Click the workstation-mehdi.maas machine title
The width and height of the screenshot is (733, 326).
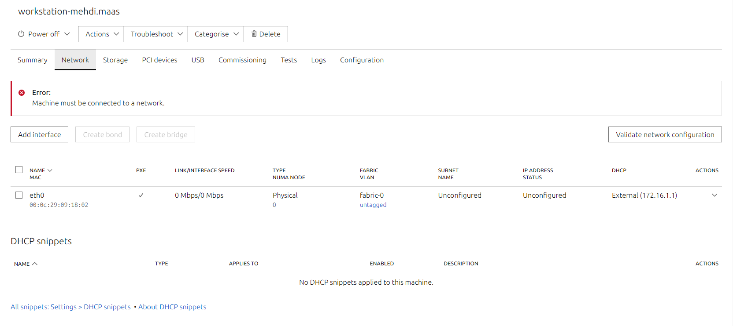click(69, 11)
